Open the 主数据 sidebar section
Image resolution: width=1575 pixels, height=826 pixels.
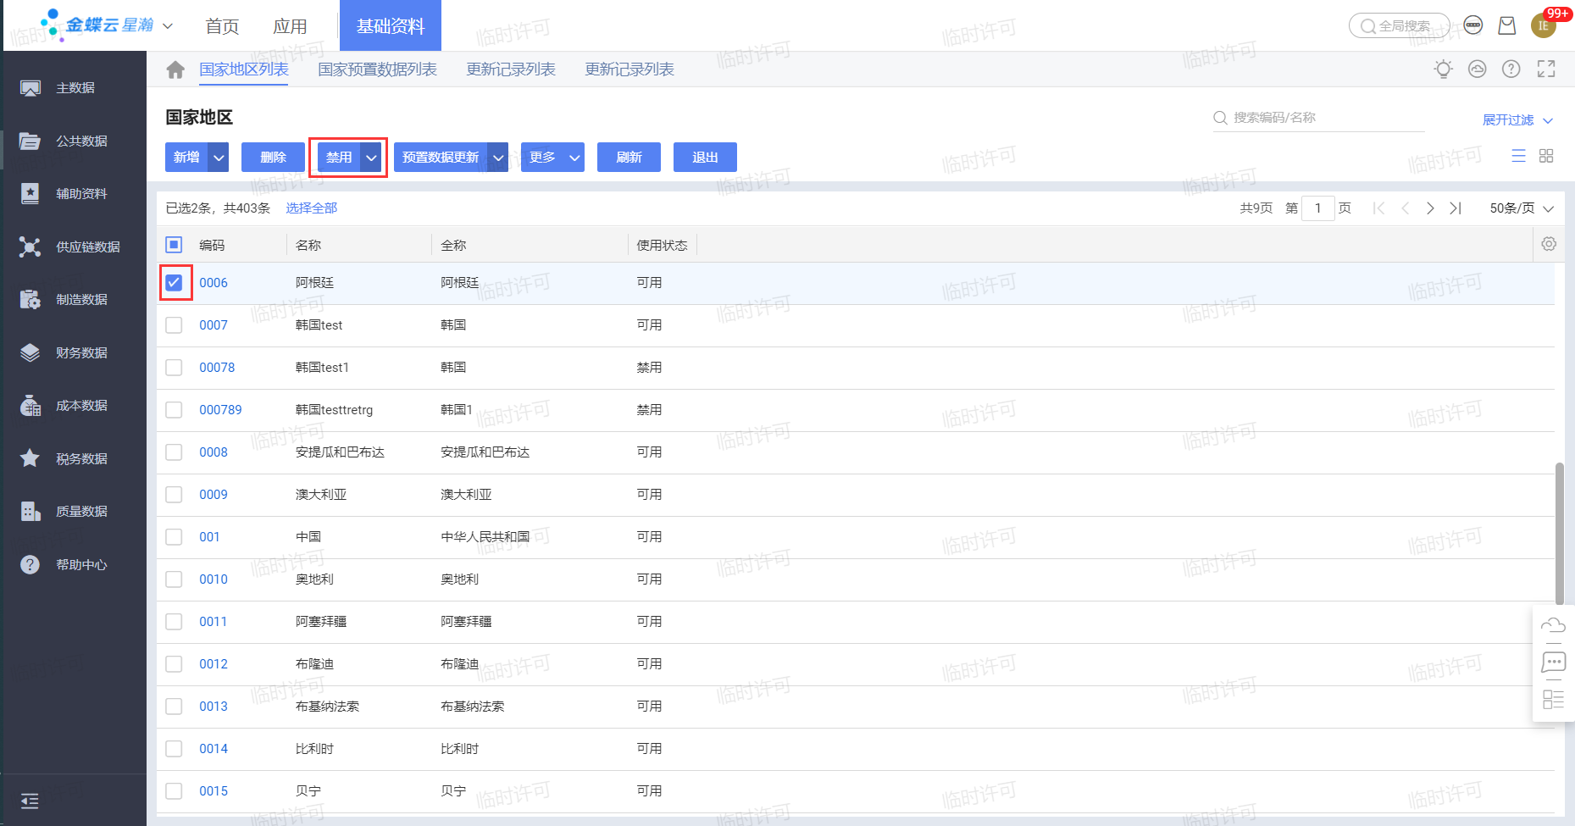[75, 88]
